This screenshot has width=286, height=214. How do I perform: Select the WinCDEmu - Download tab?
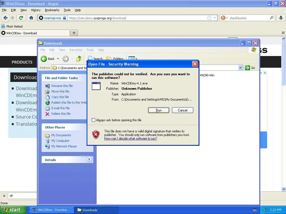35,33
